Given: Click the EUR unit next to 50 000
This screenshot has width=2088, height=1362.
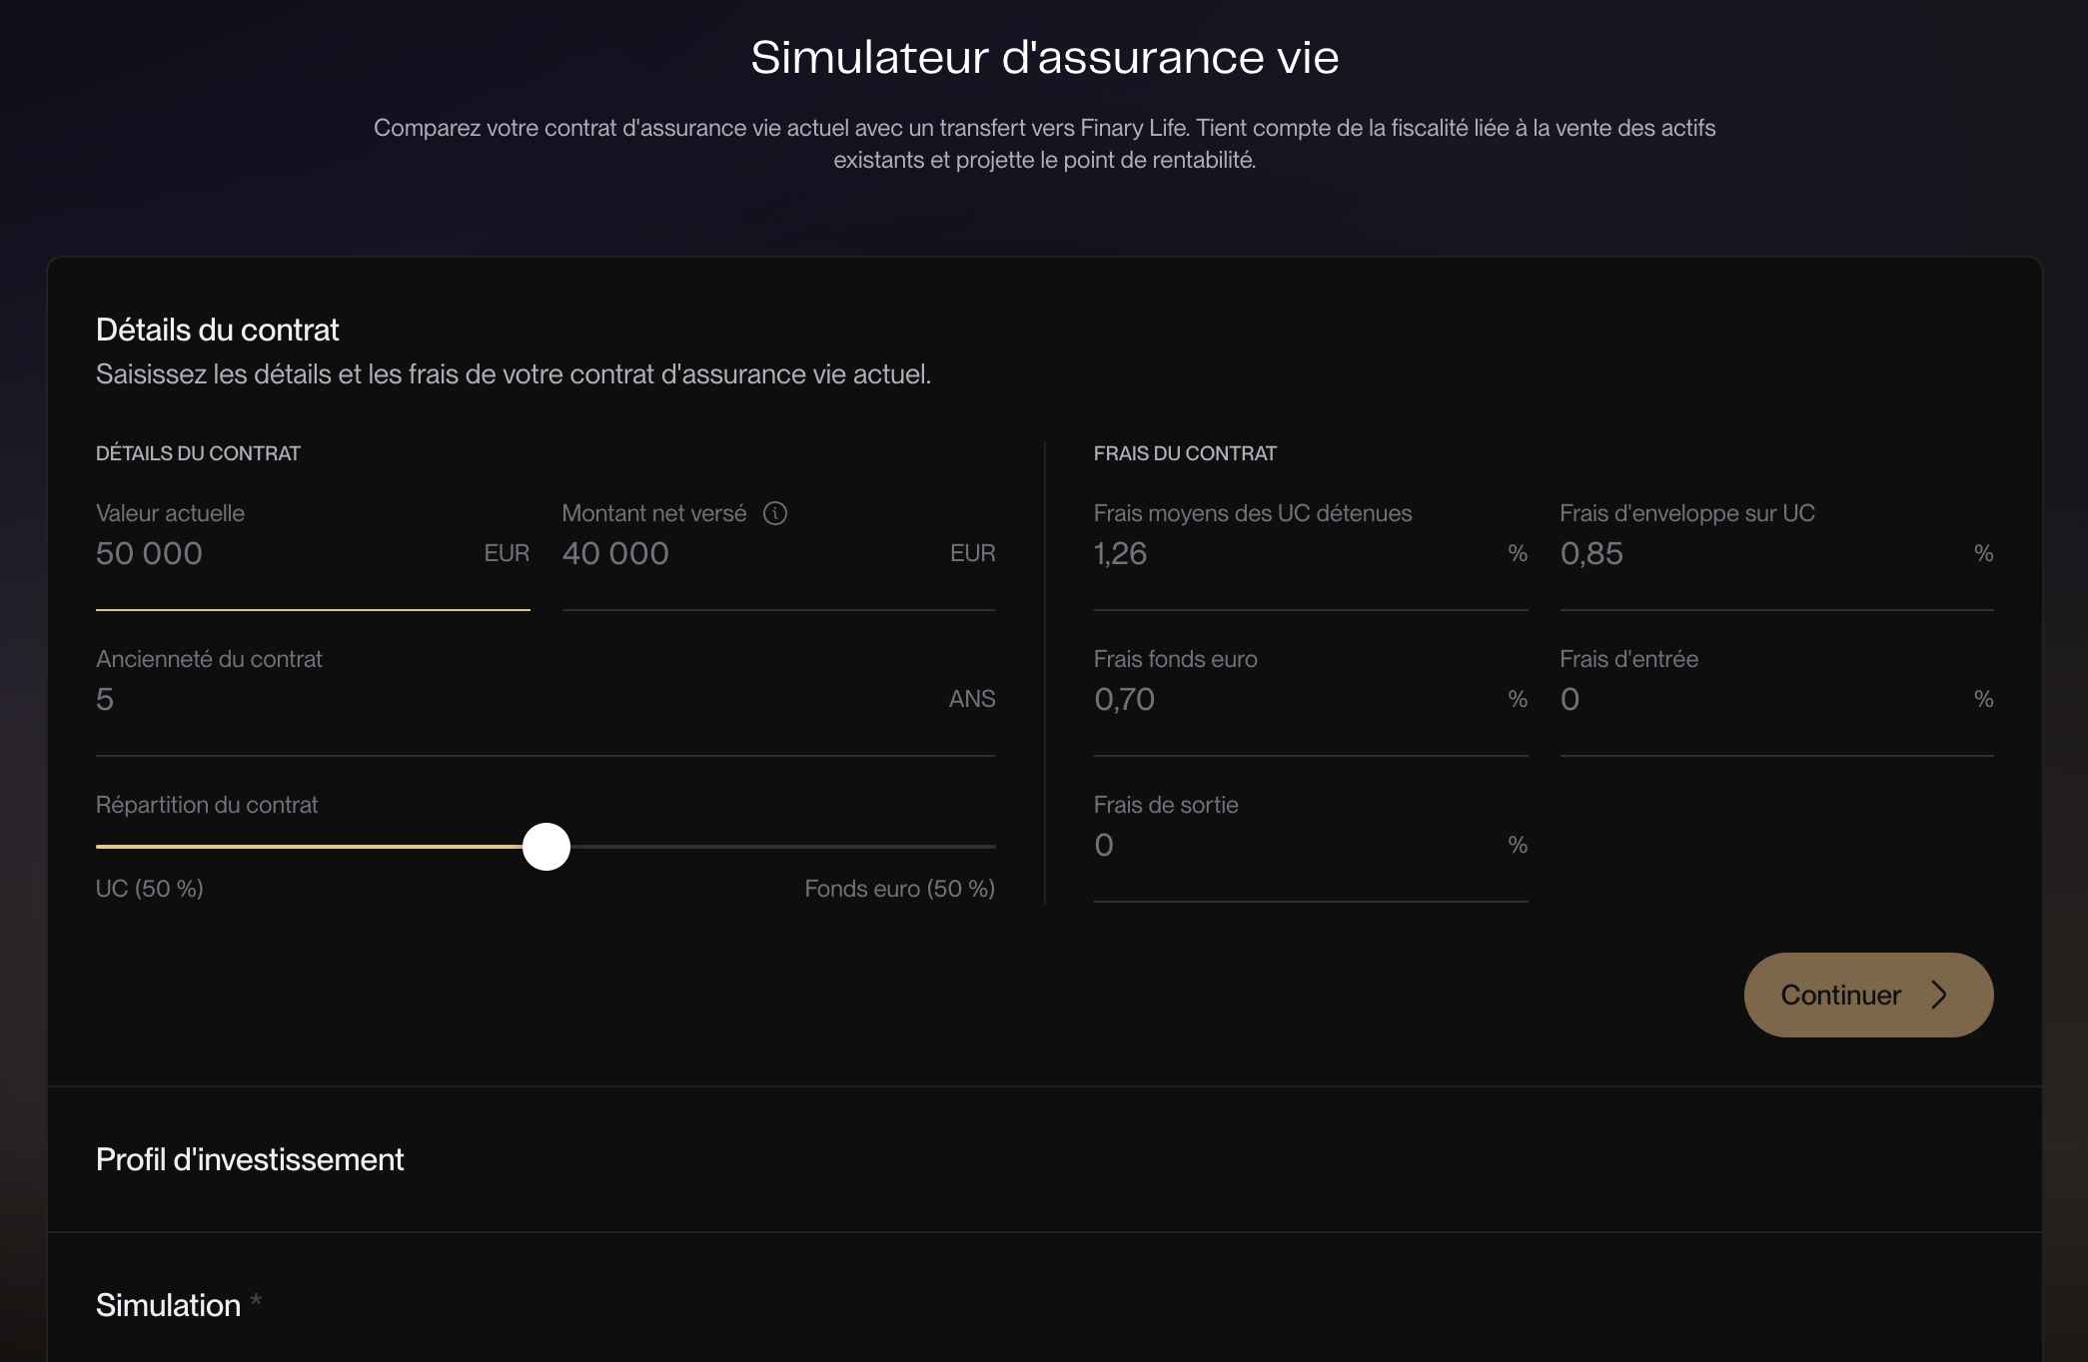Looking at the screenshot, I should pyautogui.click(x=507, y=553).
